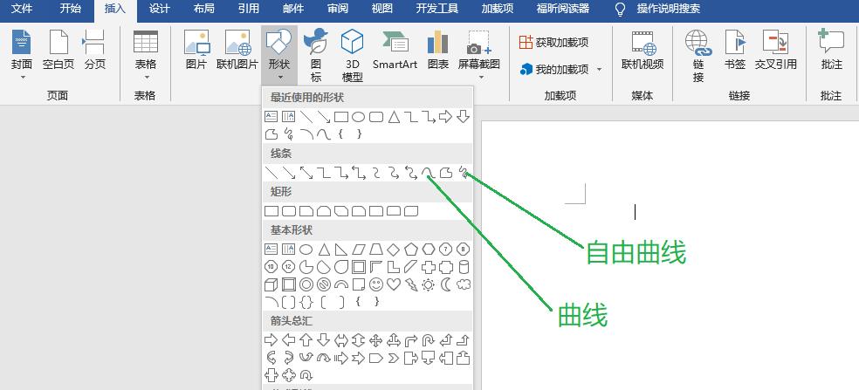Pick the double-arrow line in Lines section

306,173
